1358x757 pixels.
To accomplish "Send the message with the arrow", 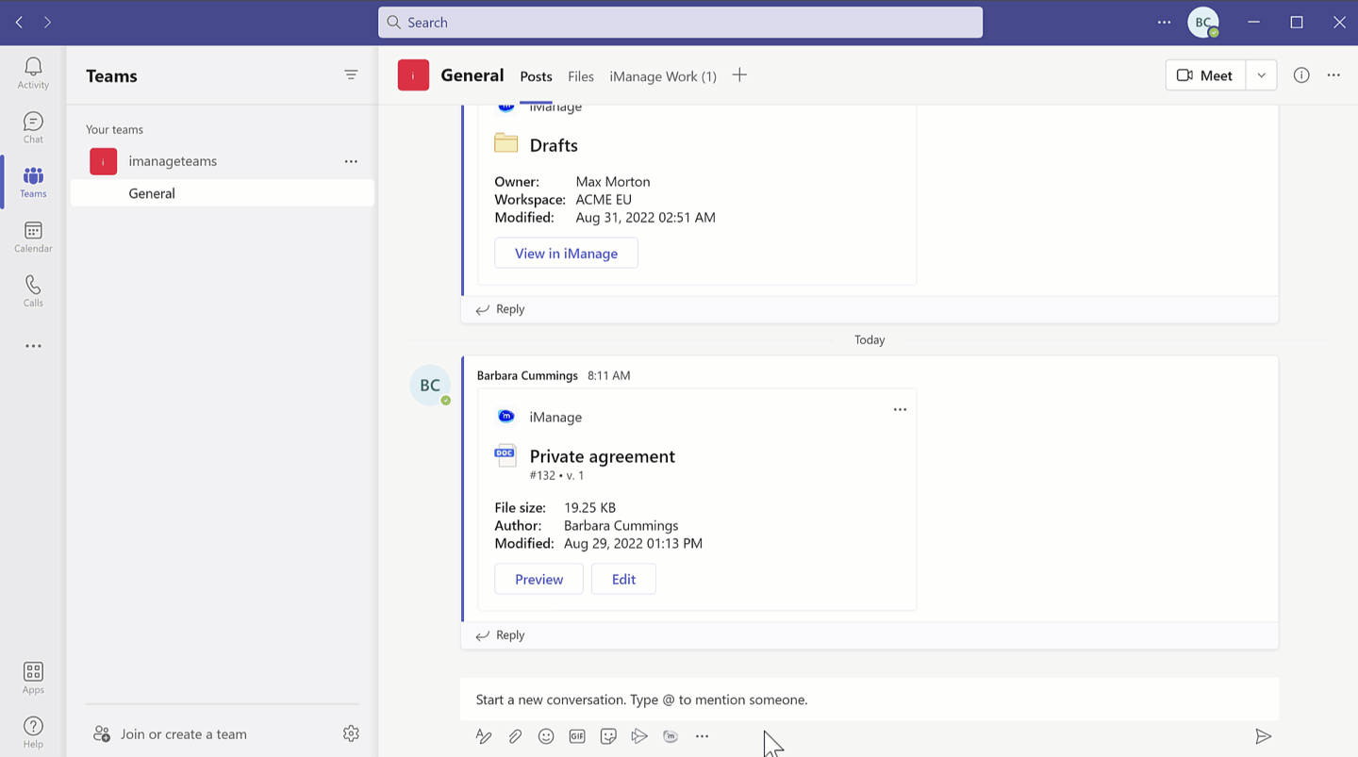I will 1264,736.
